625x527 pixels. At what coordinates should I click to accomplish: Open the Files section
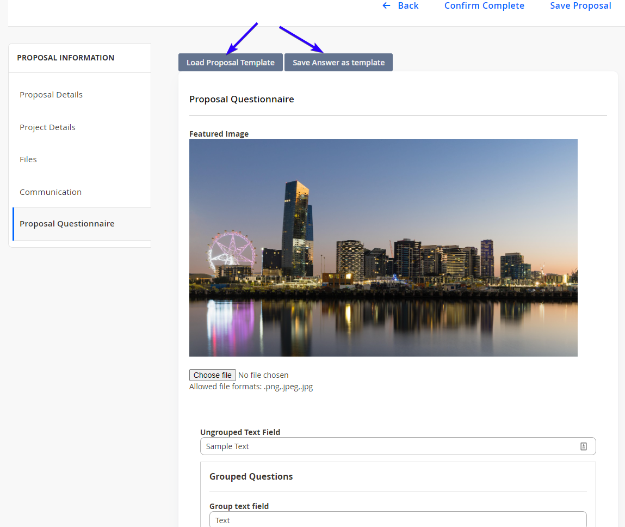(28, 160)
